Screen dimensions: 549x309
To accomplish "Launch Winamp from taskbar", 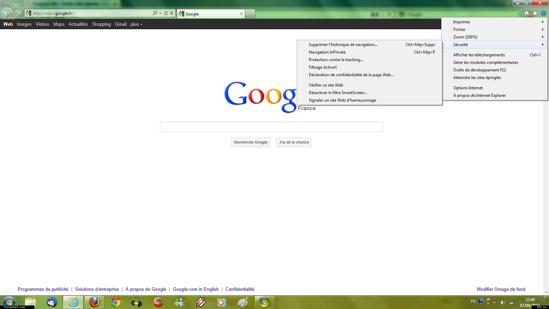I will pyautogui.click(x=201, y=302).
